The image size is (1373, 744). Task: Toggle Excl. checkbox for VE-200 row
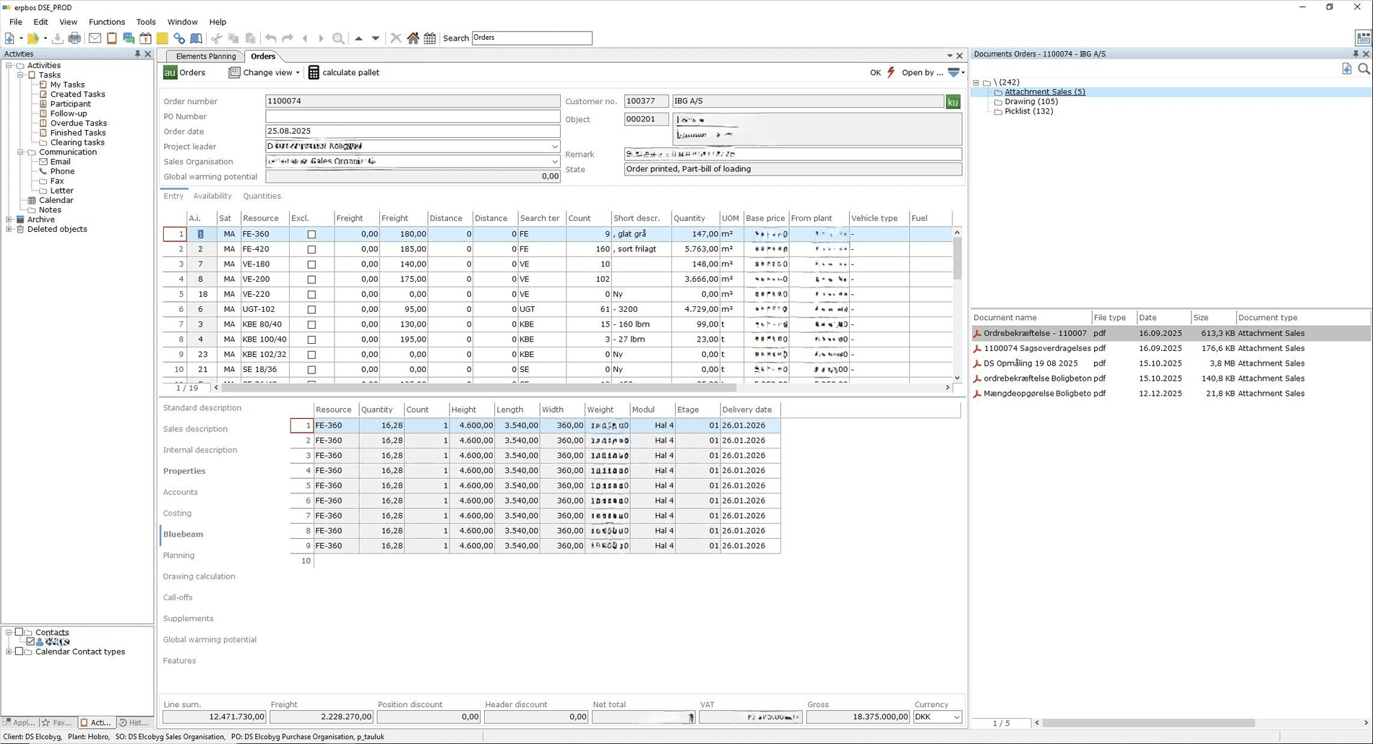(x=311, y=280)
